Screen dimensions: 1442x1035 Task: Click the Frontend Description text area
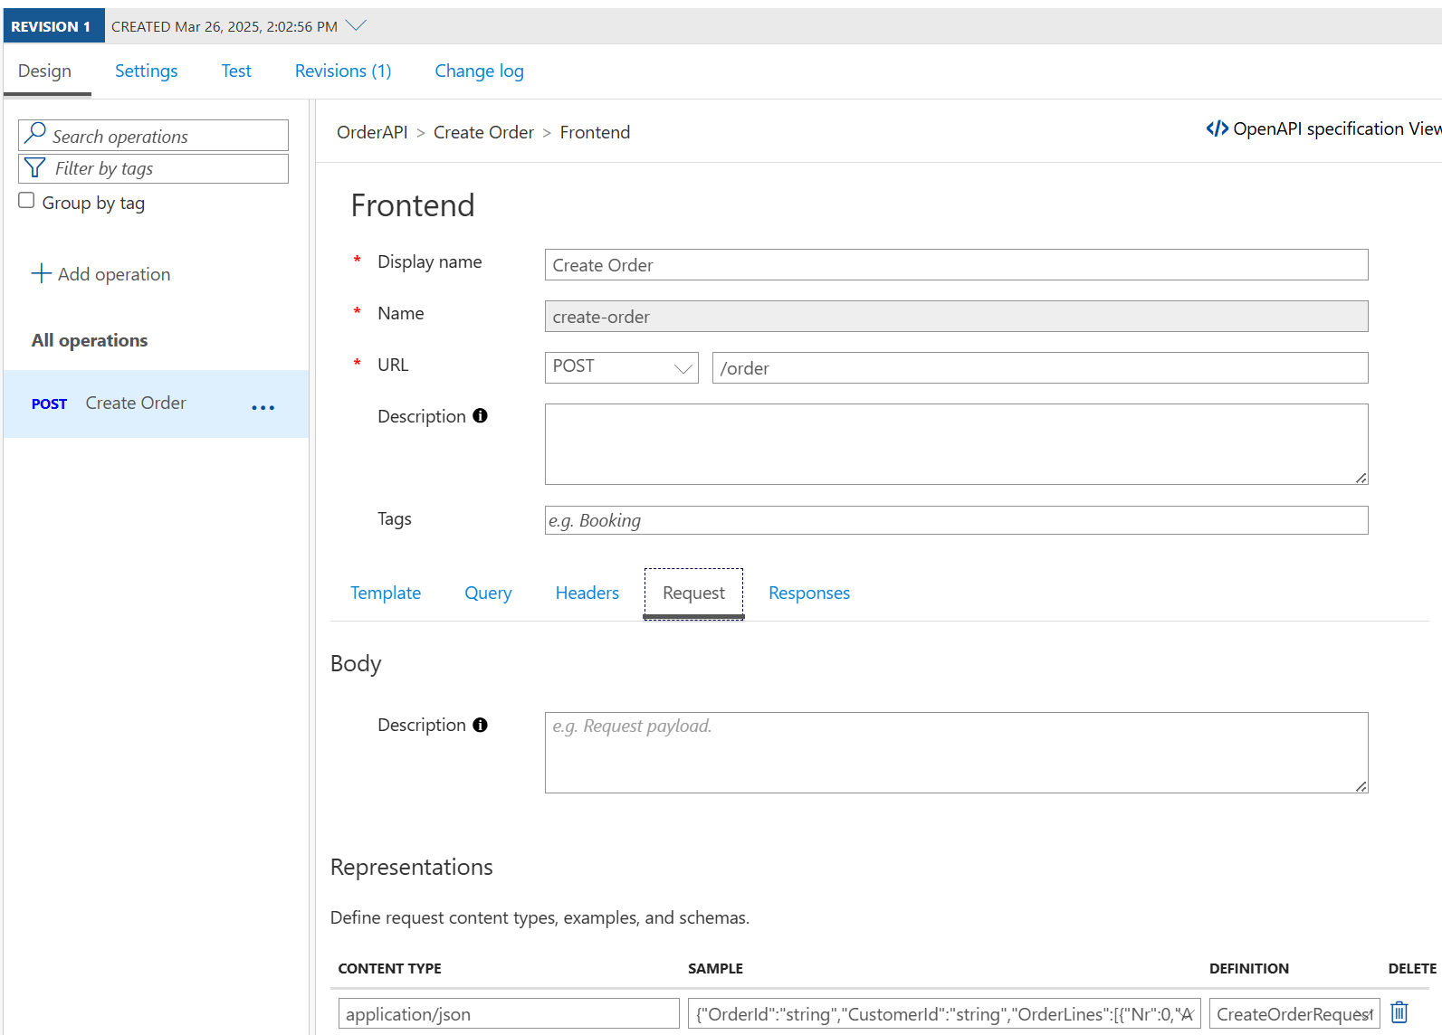point(956,444)
